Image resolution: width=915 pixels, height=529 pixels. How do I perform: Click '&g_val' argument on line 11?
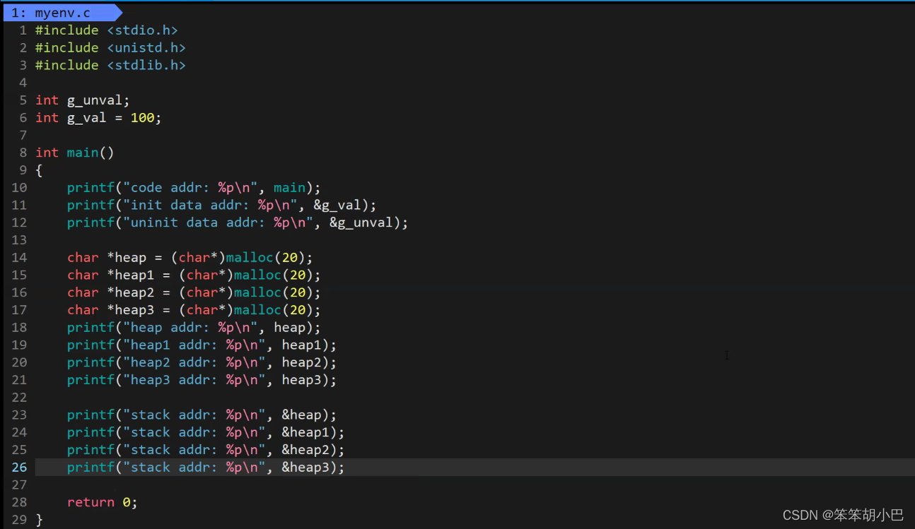pyautogui.click(x=337, y=206)
